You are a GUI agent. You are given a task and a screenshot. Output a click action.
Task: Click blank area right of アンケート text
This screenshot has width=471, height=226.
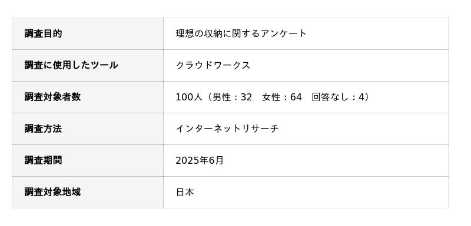(378, 33)
